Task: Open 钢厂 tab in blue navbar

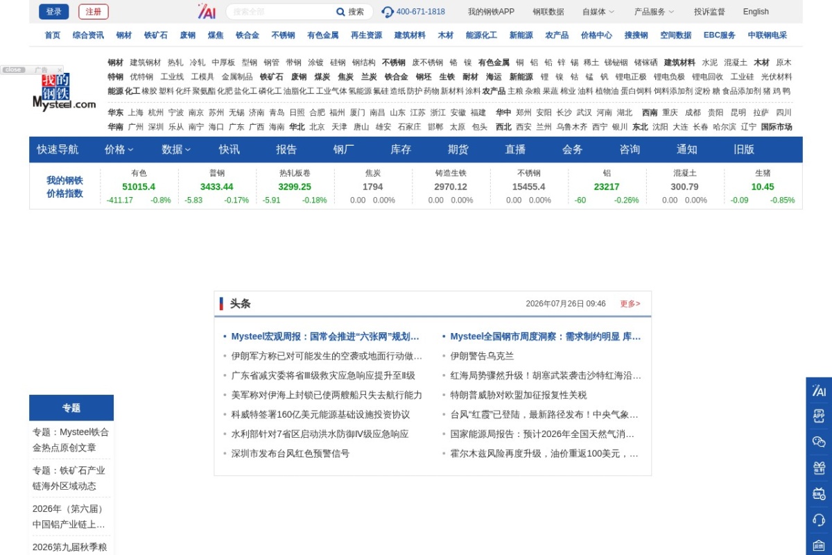Action: click(x=344, y=149)
